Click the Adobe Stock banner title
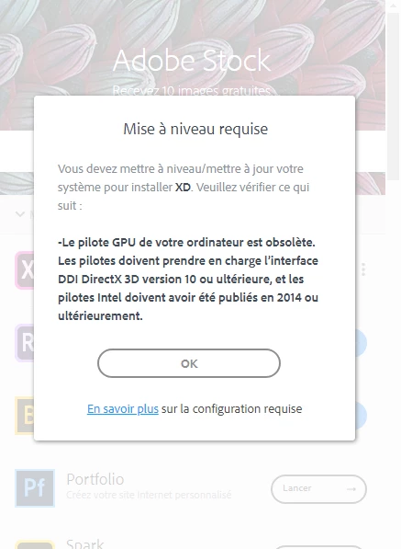Image resolution: width=401 pixels, height=549 pixels. (192, 60)
